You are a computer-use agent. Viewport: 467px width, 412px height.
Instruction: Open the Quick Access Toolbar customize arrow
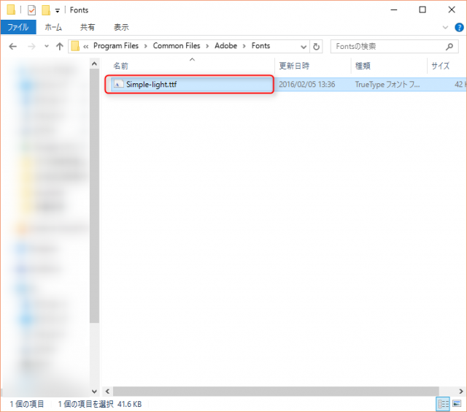[57, 10]
